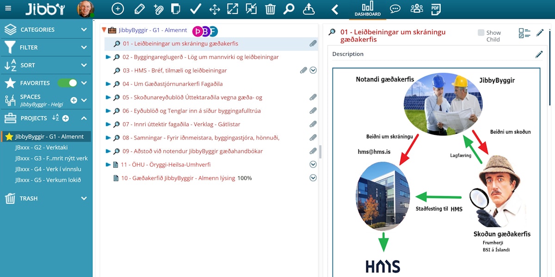
Task: Open the team members icon
Action: click(x=417, y=9)
